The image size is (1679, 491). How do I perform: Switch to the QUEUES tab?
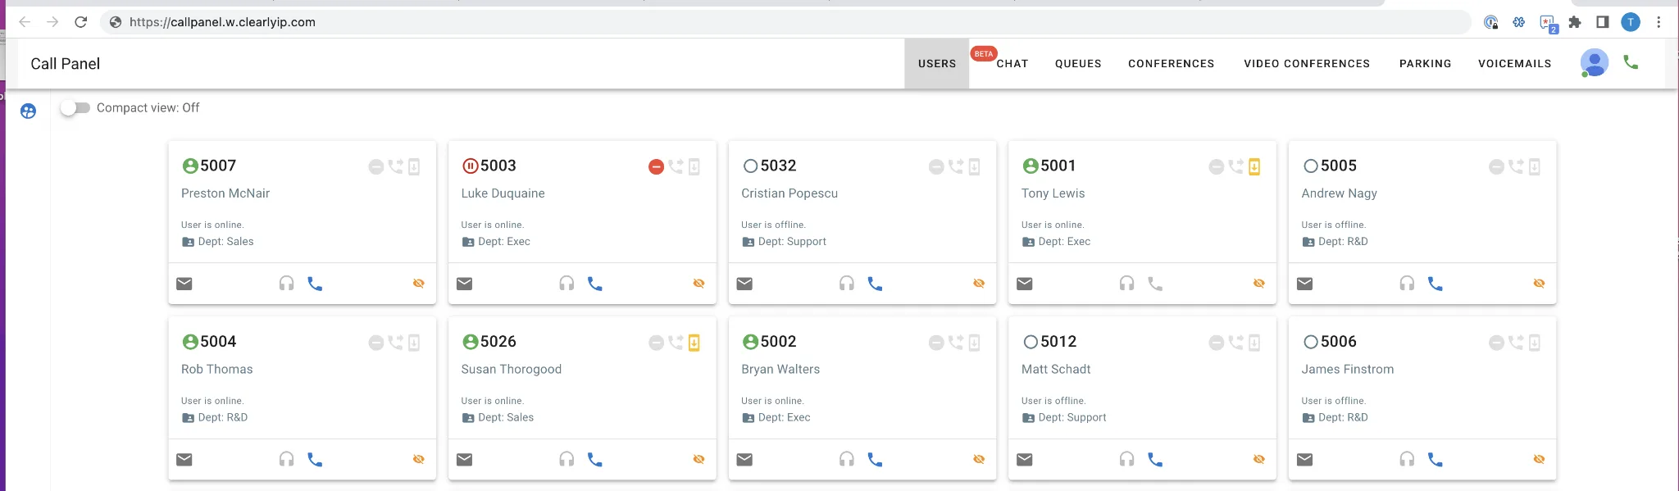click(x=1078, y=64)
